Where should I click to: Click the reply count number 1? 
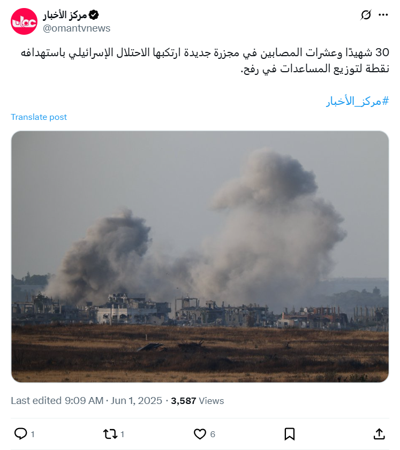[x=33, y=434]
